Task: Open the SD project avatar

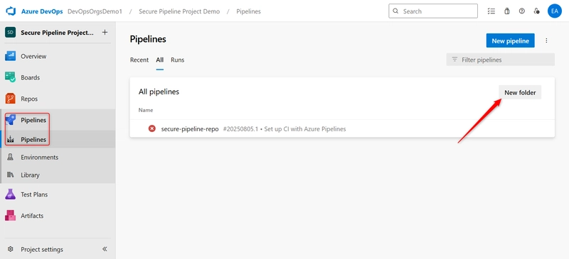Action: click(x=10, y=32)
